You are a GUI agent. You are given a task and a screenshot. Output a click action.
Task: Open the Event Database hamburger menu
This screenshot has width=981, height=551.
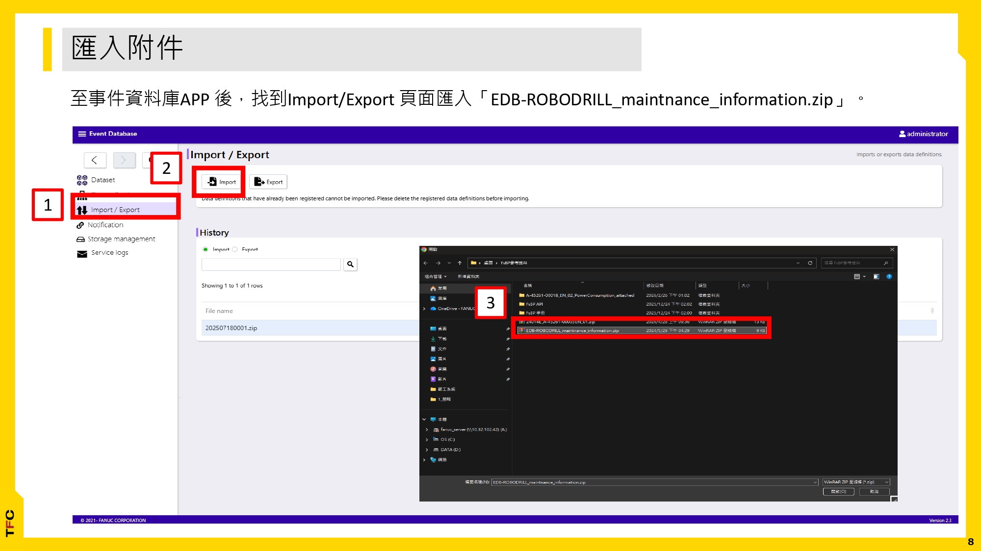pyautogui.click(x=82, y=134)
